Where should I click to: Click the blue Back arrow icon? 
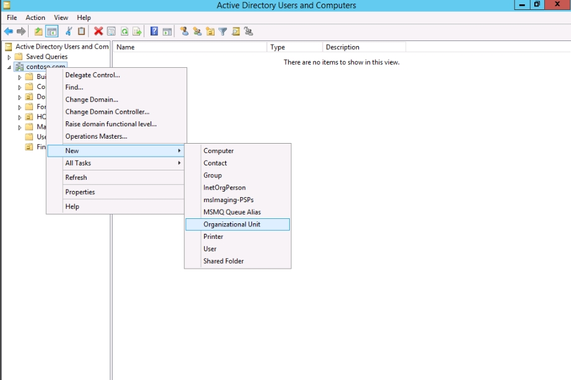9,32
